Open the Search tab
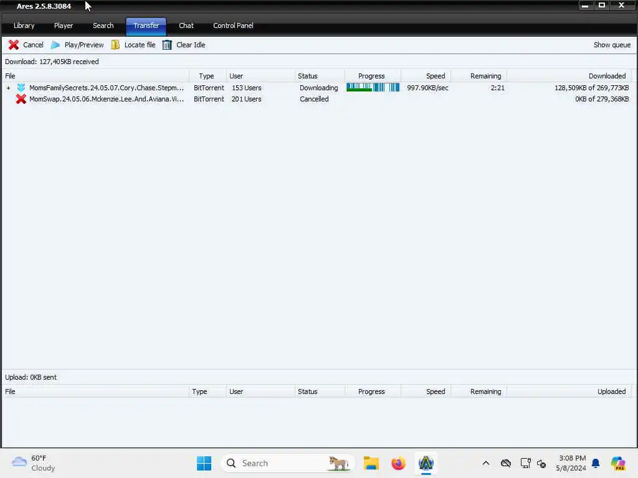Viewport: 638px width, 478px height. (x=103, y=26)
